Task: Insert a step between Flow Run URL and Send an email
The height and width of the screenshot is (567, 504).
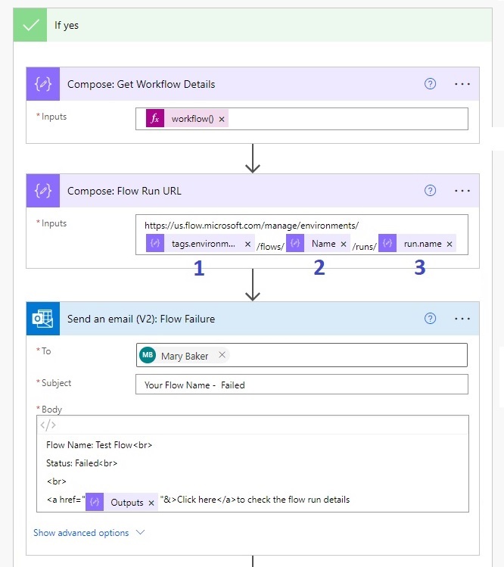Action: (x=252, y=285)
